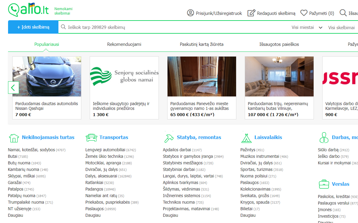Viewport: 358px width, 223px height.
Task: Click the hammer icon for Statyba, remontas
Action: point(169,138)
